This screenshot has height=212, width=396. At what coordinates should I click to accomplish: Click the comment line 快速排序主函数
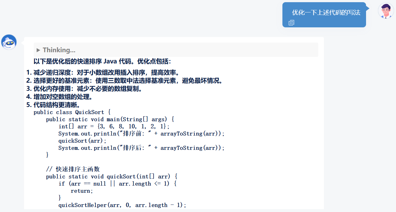73,169
